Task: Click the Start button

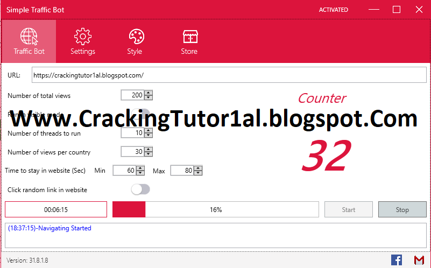Action: point(349,209)
